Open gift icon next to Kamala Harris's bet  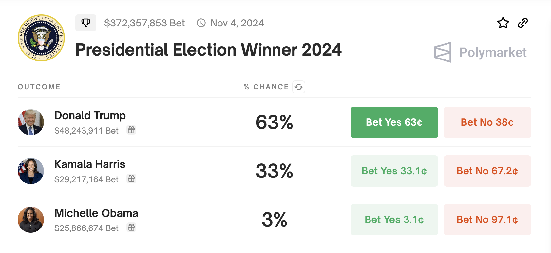131,179
